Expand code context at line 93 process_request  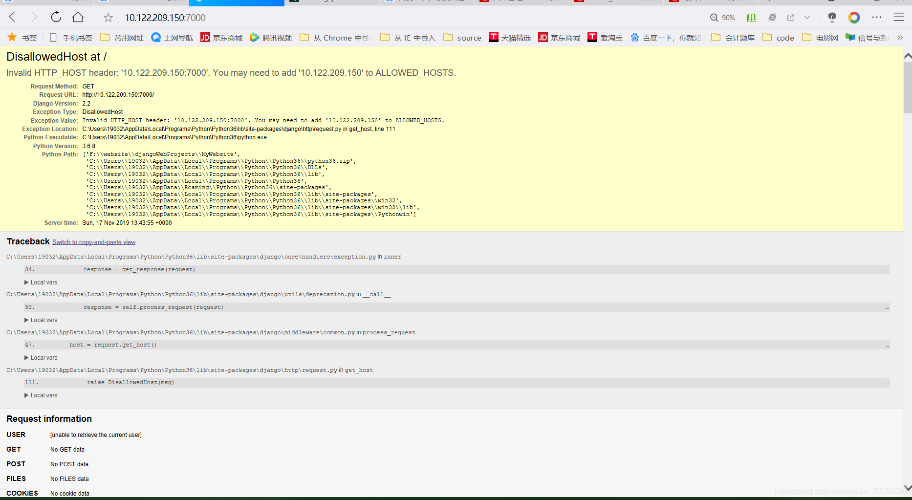pyautogui.click(x=456, y=307)
